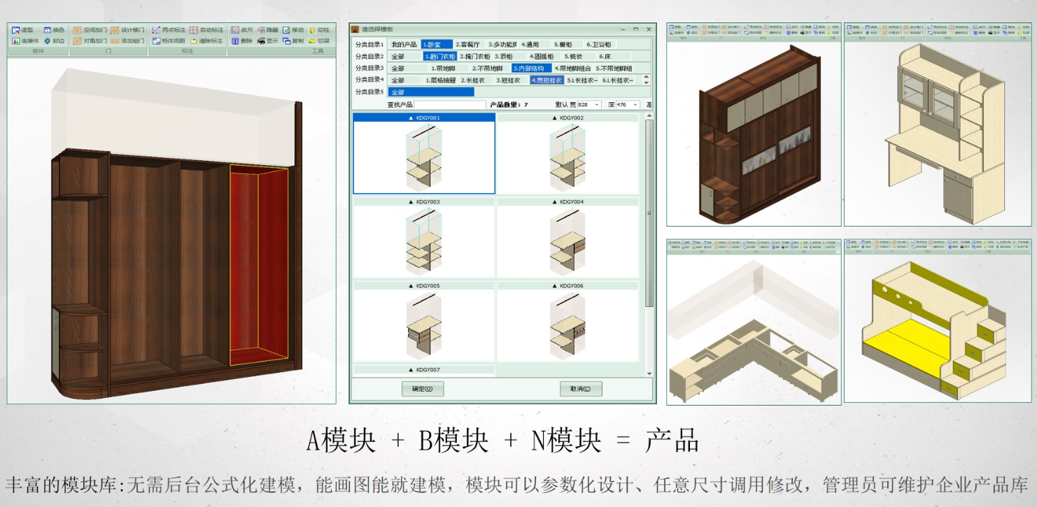This screenshot has width=1037, height=507.
Task: Step down the category row 4 spinner
Action: pyautogui.click(x=647, y=83)
